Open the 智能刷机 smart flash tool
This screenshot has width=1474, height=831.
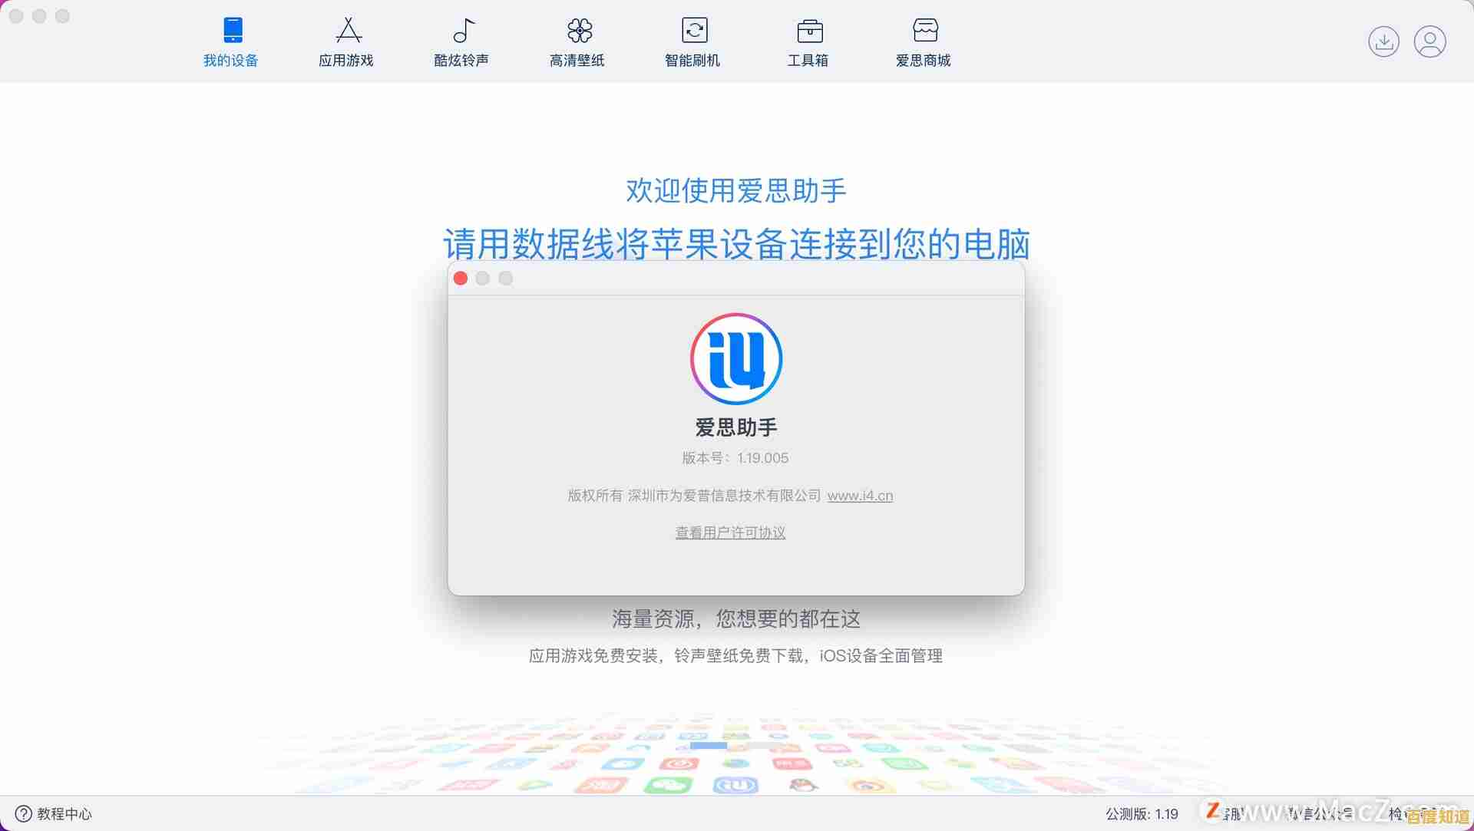tap(692, 42)
